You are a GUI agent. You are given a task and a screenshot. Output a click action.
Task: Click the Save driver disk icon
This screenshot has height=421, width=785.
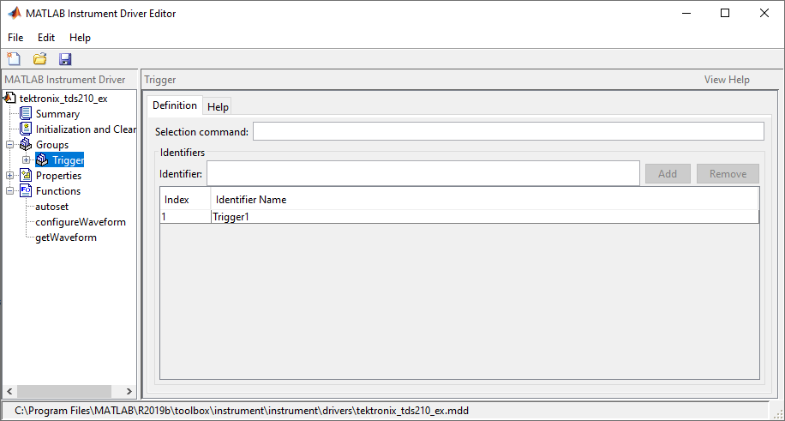[65, 59]
